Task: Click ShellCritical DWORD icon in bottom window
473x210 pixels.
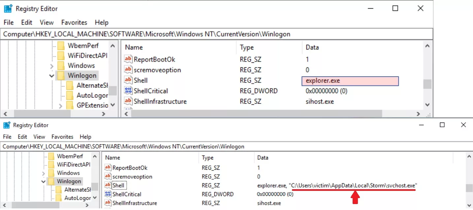Action: point(108,194)
